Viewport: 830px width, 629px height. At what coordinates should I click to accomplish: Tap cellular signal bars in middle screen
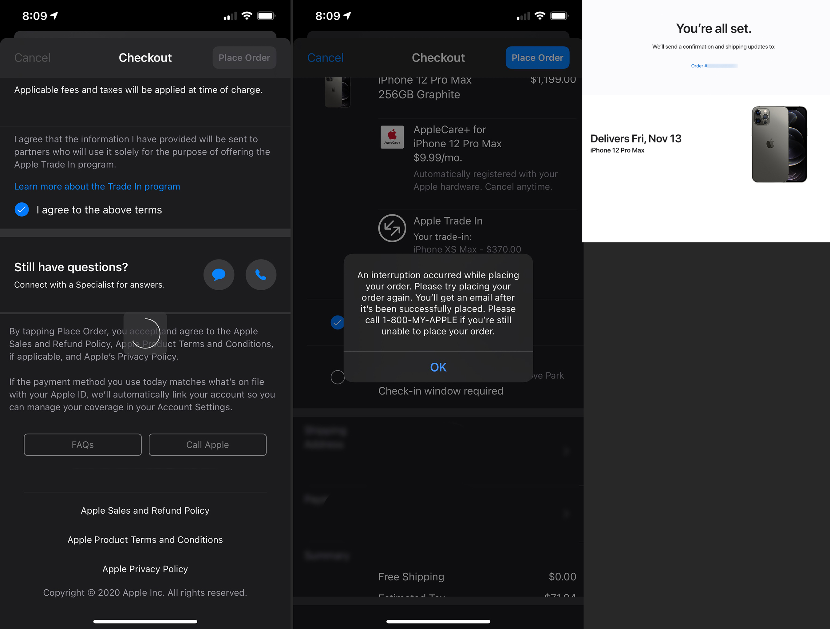point(523,16)
